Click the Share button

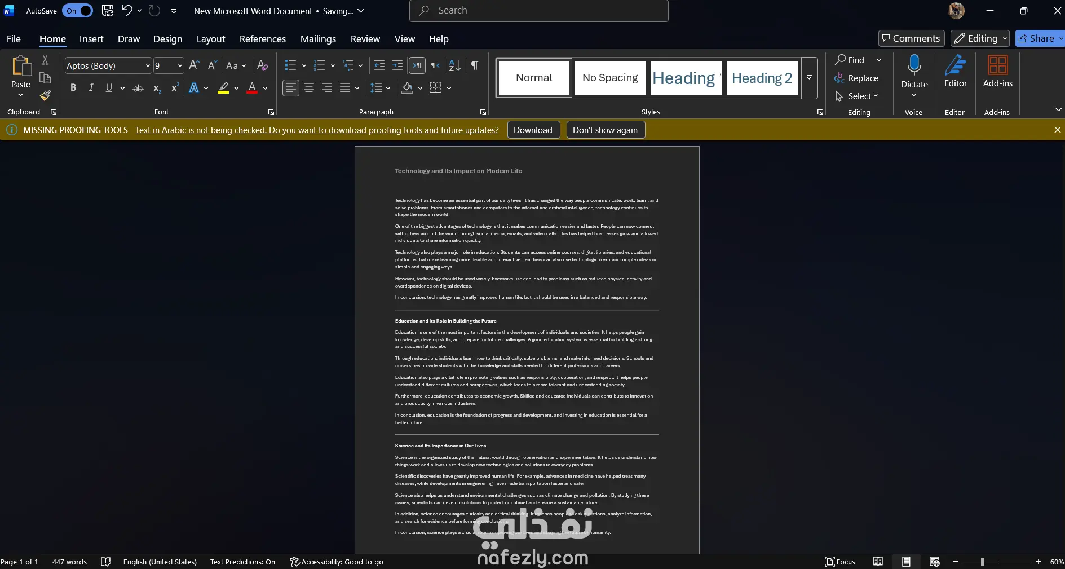click(x=1040, y=38)
